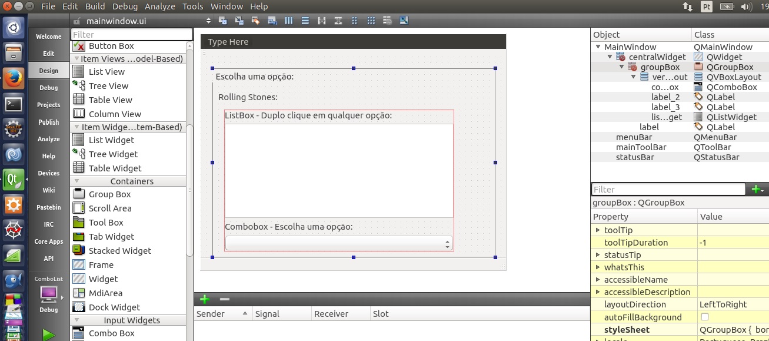The height and width of the screenshot is (341, 769).
Task: Open the Build menu
Action: [95, 6]
